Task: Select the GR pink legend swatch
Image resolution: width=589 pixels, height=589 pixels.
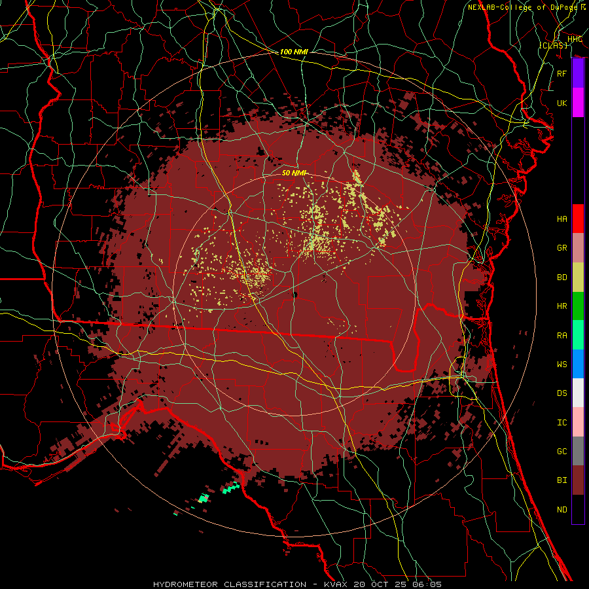Action: click(578, 248)
